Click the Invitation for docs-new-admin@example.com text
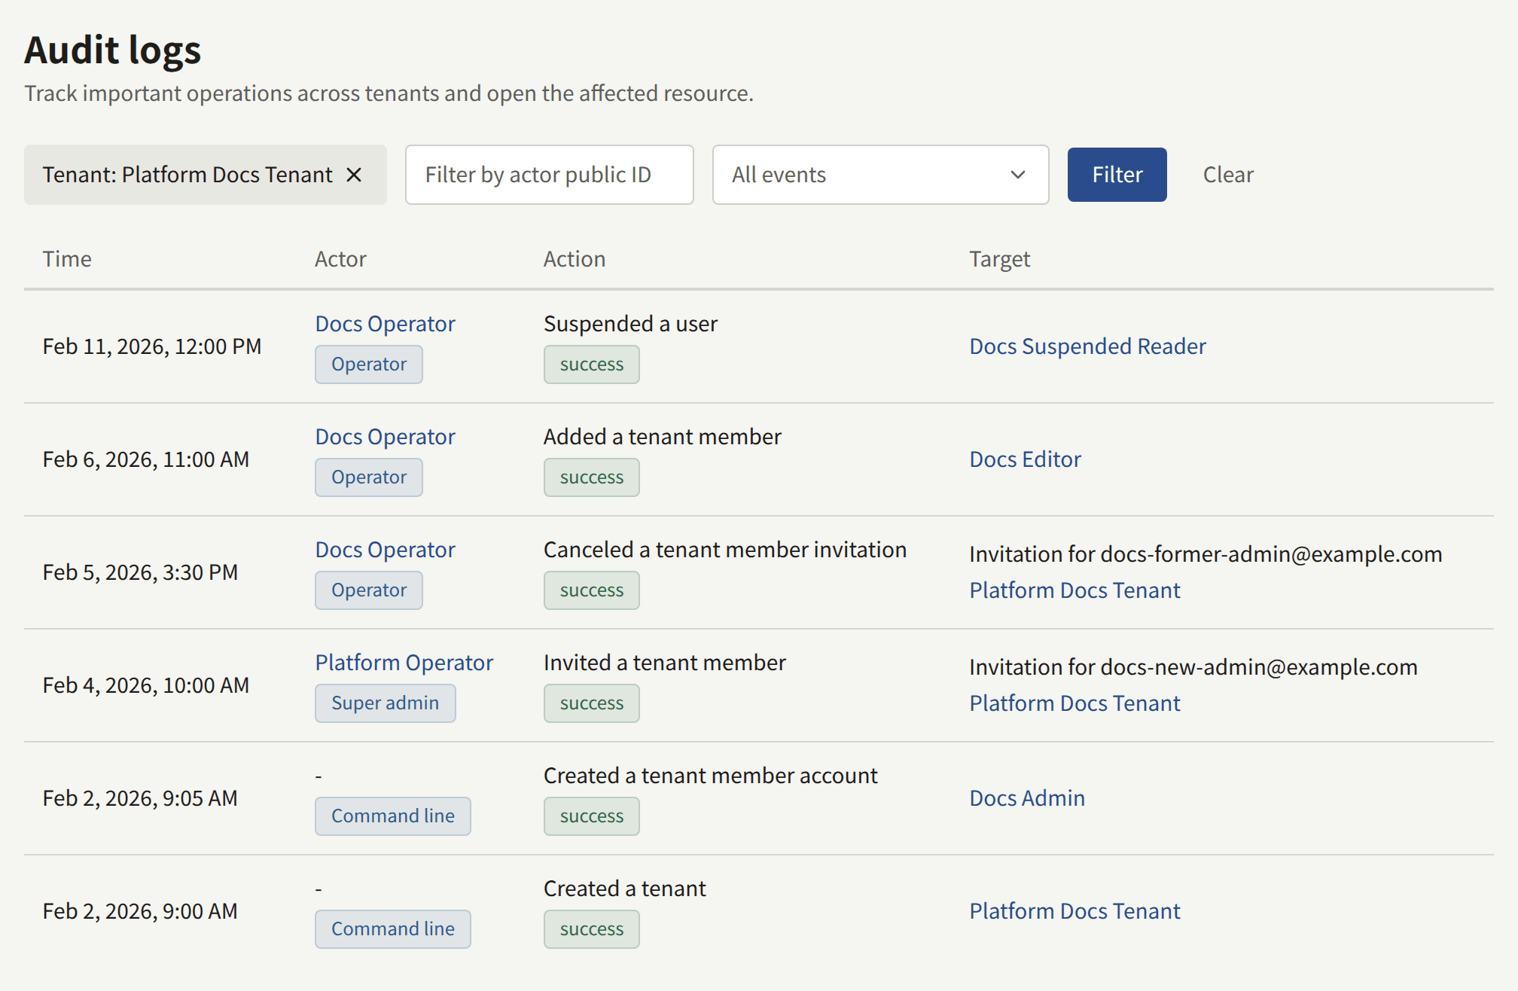 point(1193,667)
